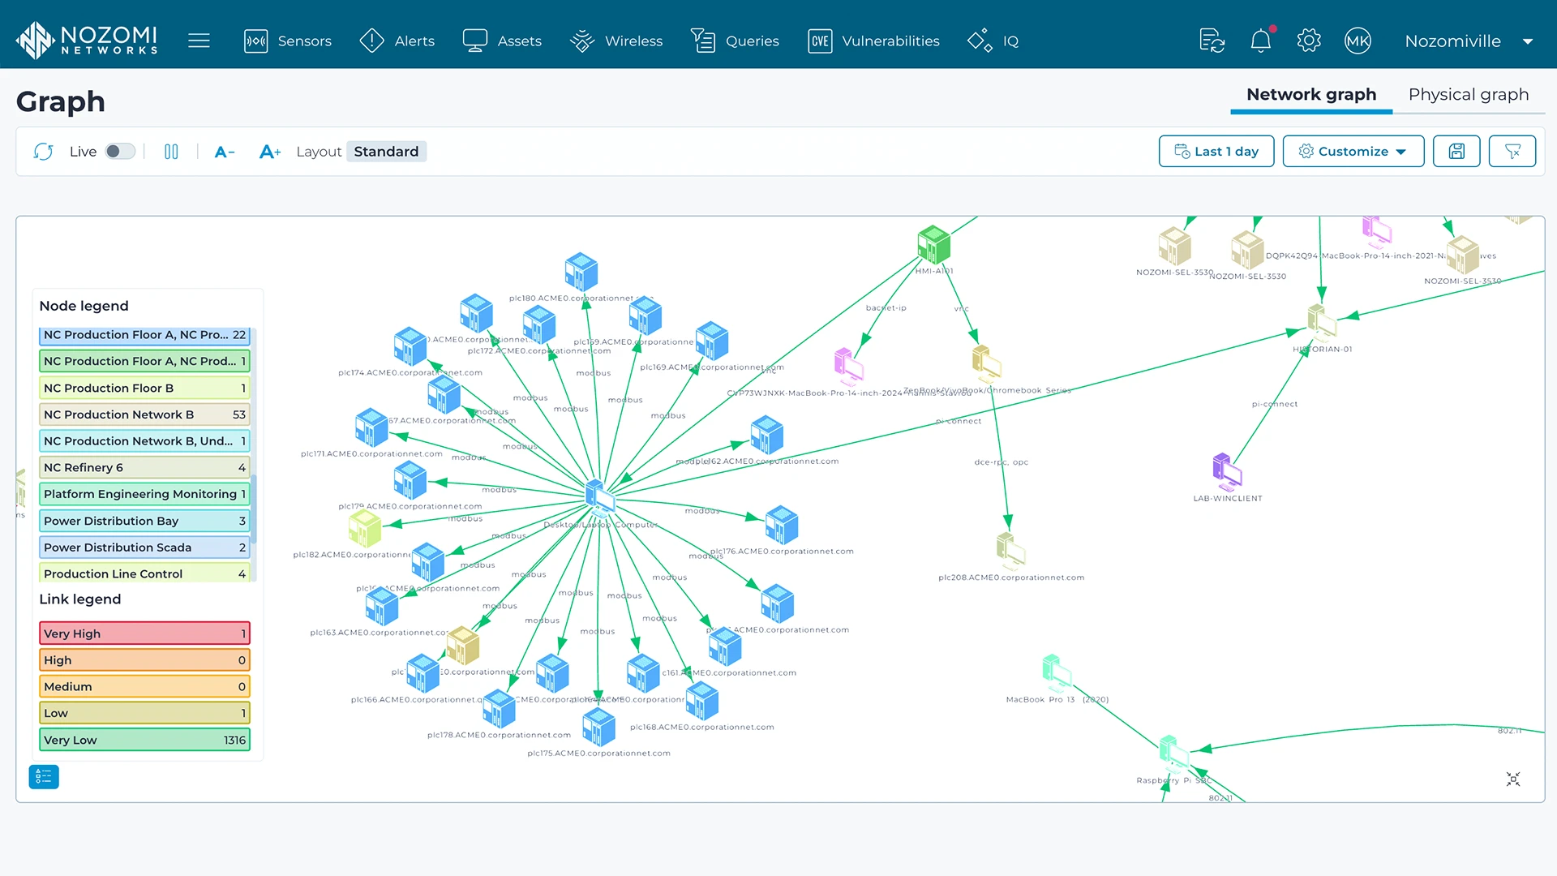This screenshot has height=876, width=1557.
Task: Hide the legend panel icon
Action: pos(44,777)
